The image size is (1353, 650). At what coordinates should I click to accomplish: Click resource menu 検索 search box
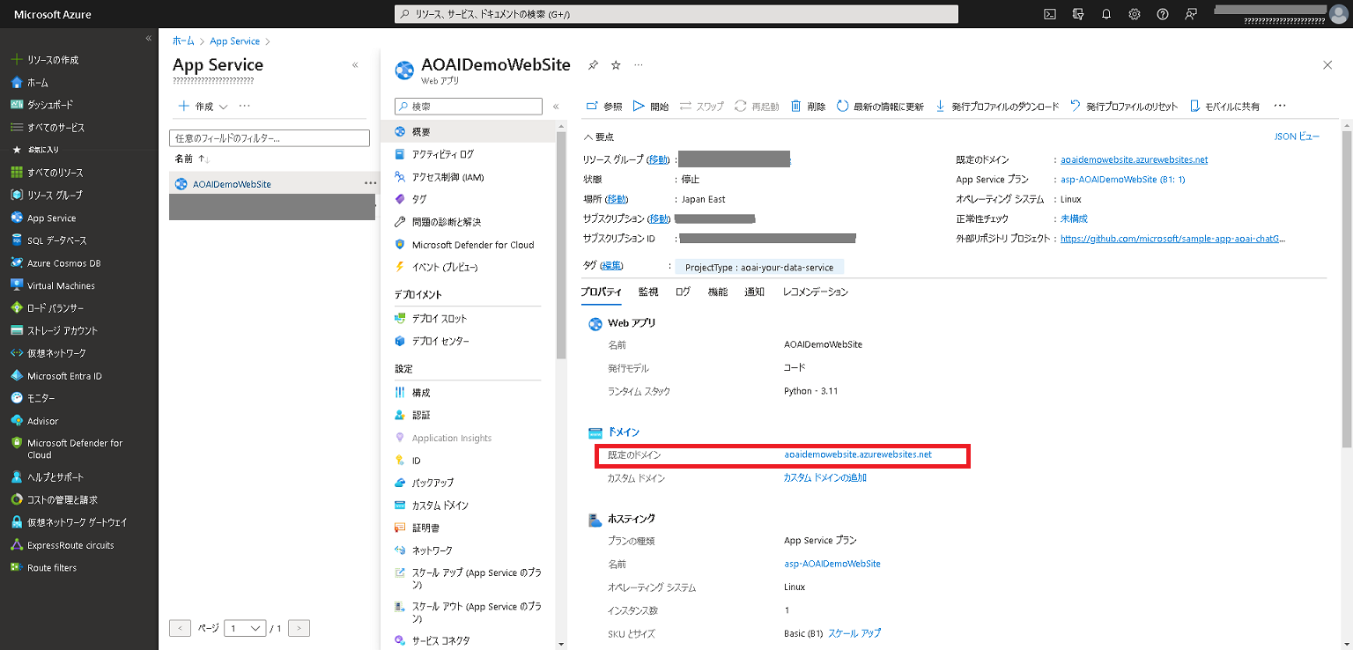[x=469, y=107]
